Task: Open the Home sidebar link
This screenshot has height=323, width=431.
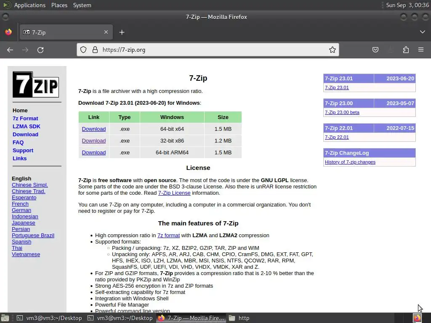Action: (x=20, y=111)
